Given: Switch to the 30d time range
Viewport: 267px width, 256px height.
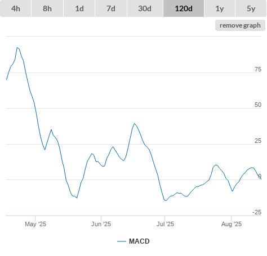Looking at the screenshot, I should [145, 8].
